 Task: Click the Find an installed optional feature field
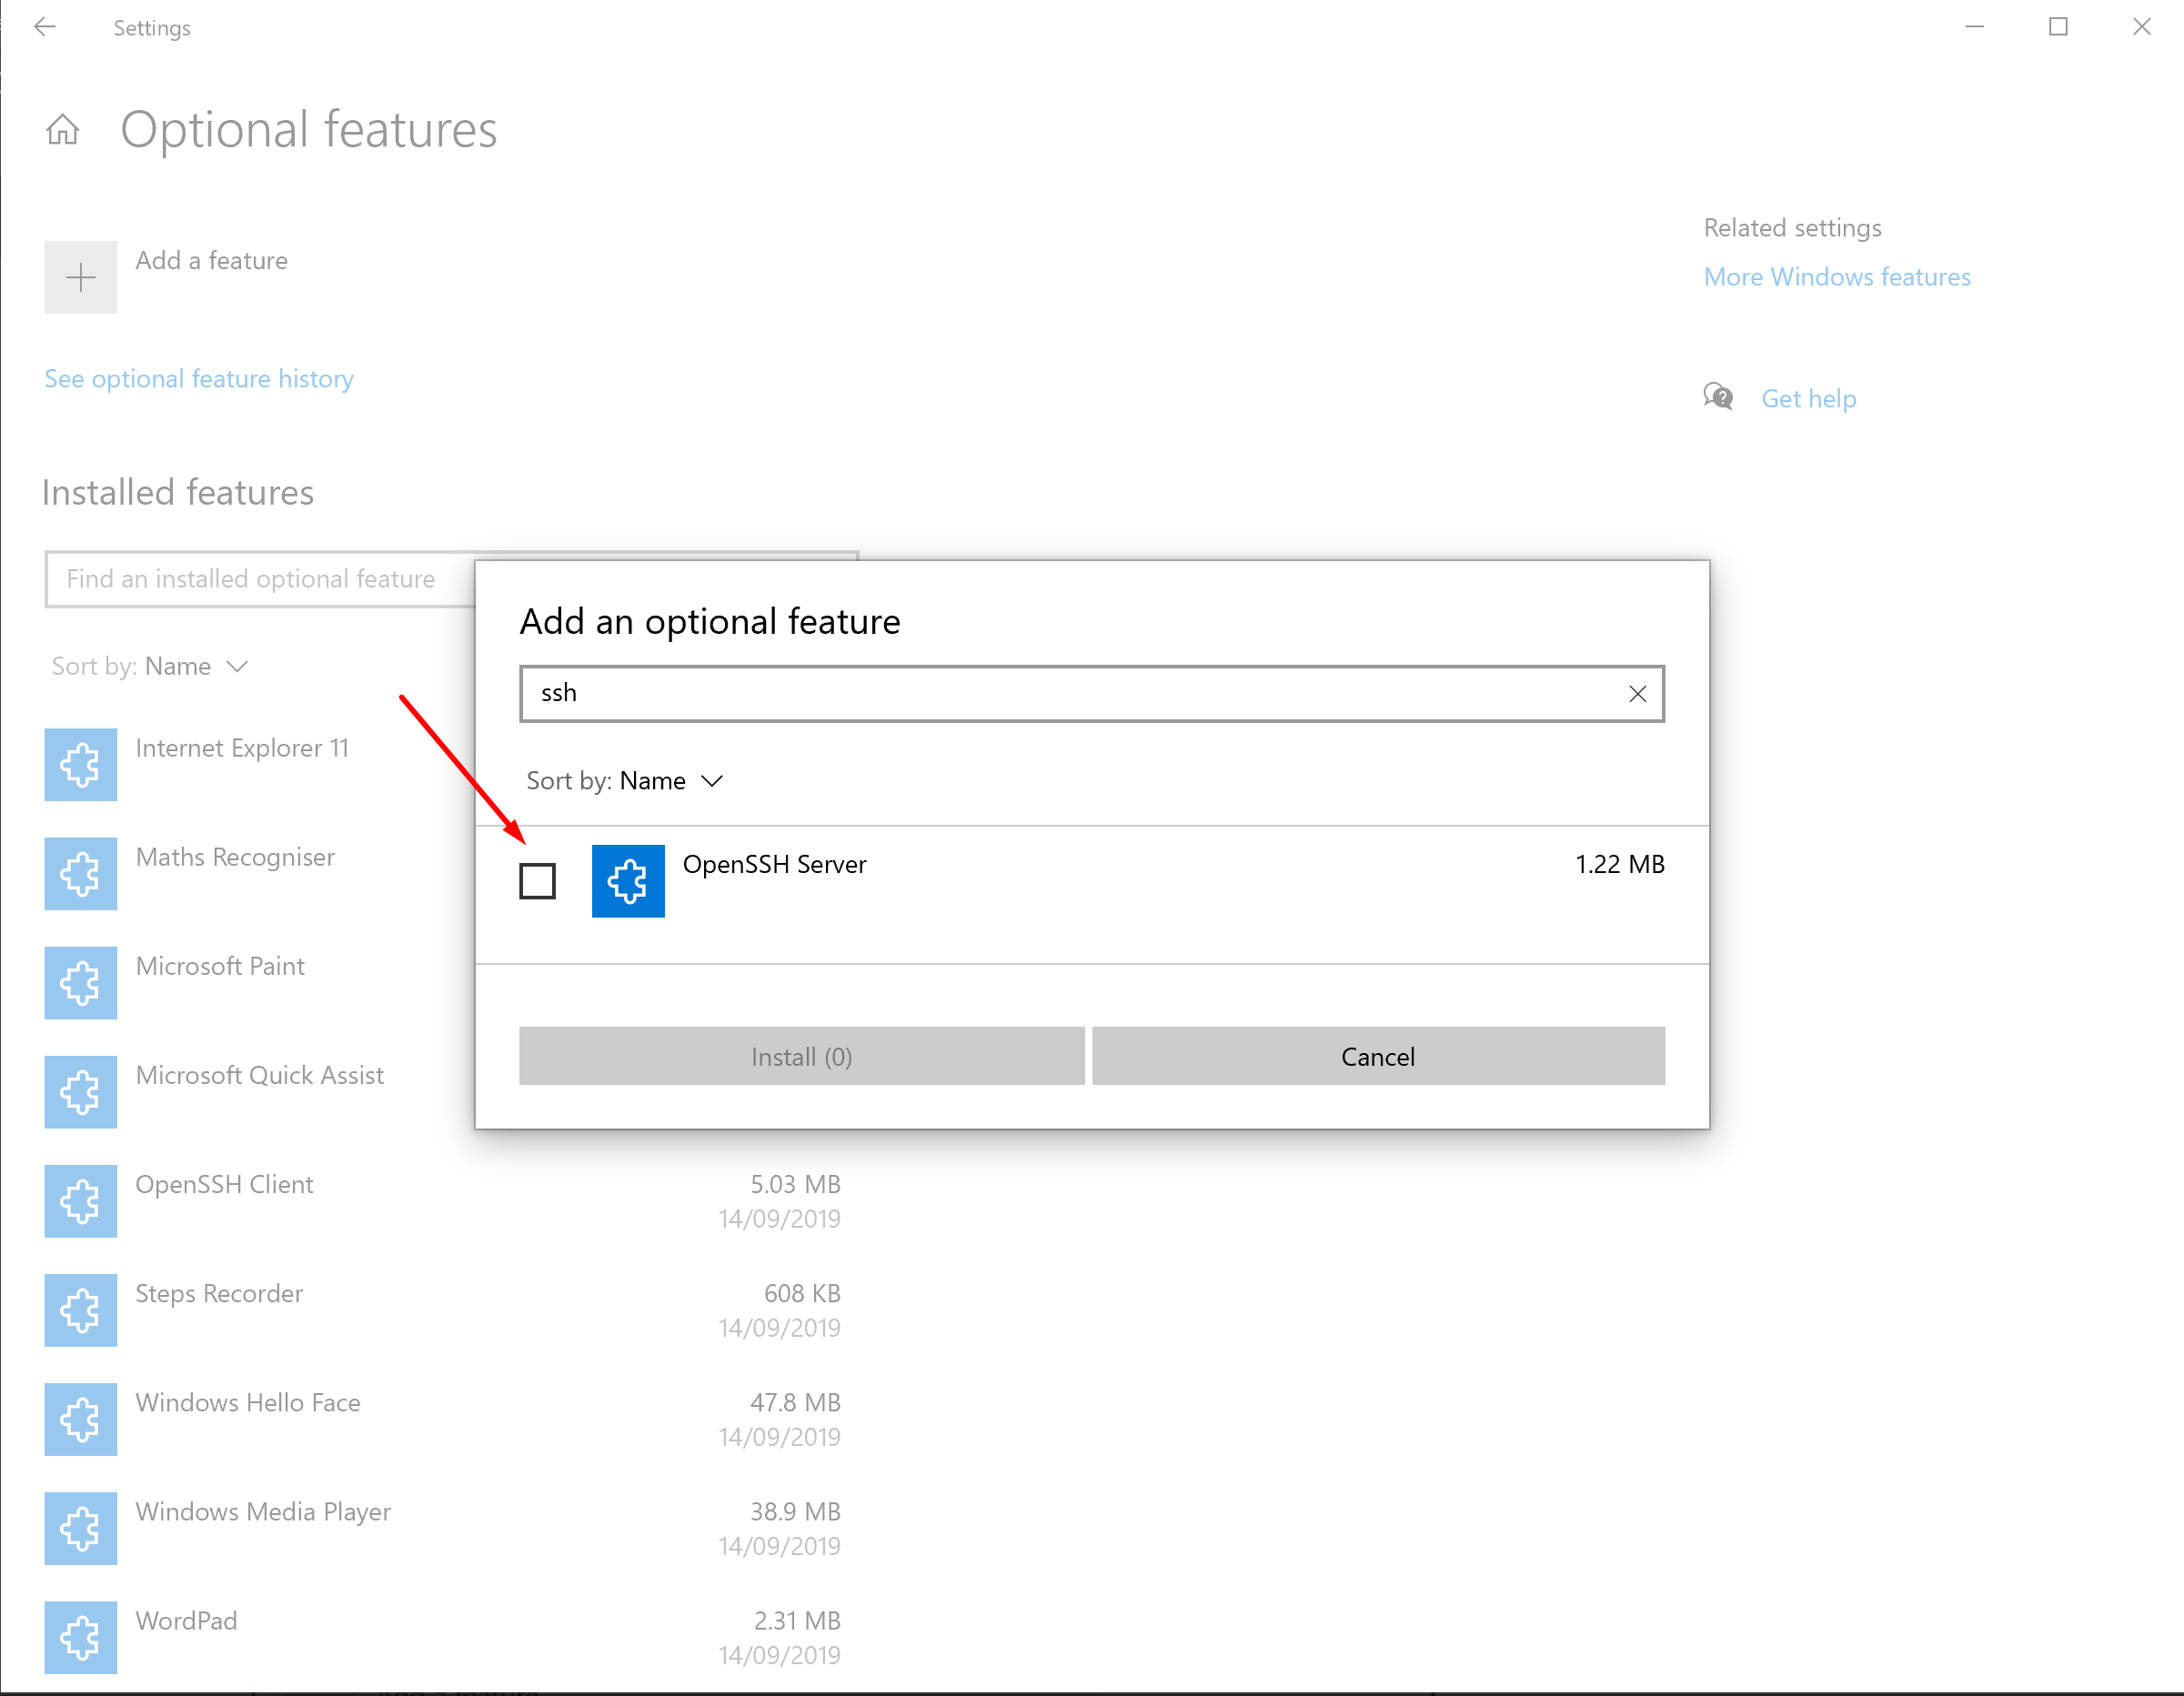pyautogui.click(x=248, y=578)
